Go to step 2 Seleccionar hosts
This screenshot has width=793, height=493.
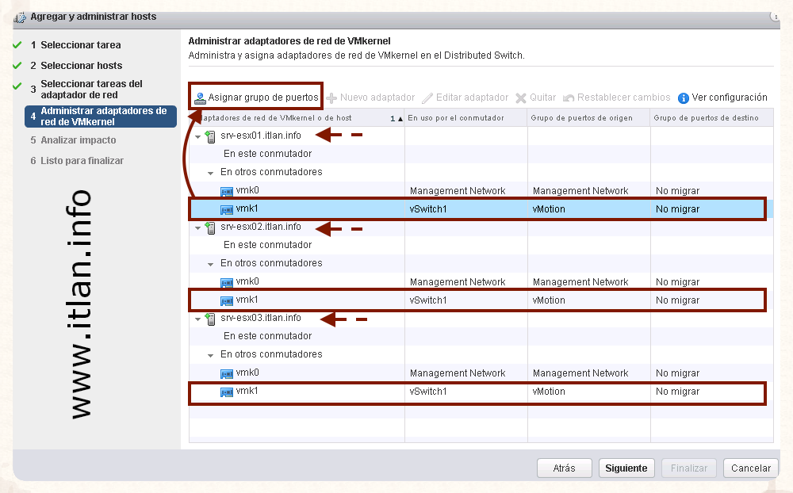(81, 66)
